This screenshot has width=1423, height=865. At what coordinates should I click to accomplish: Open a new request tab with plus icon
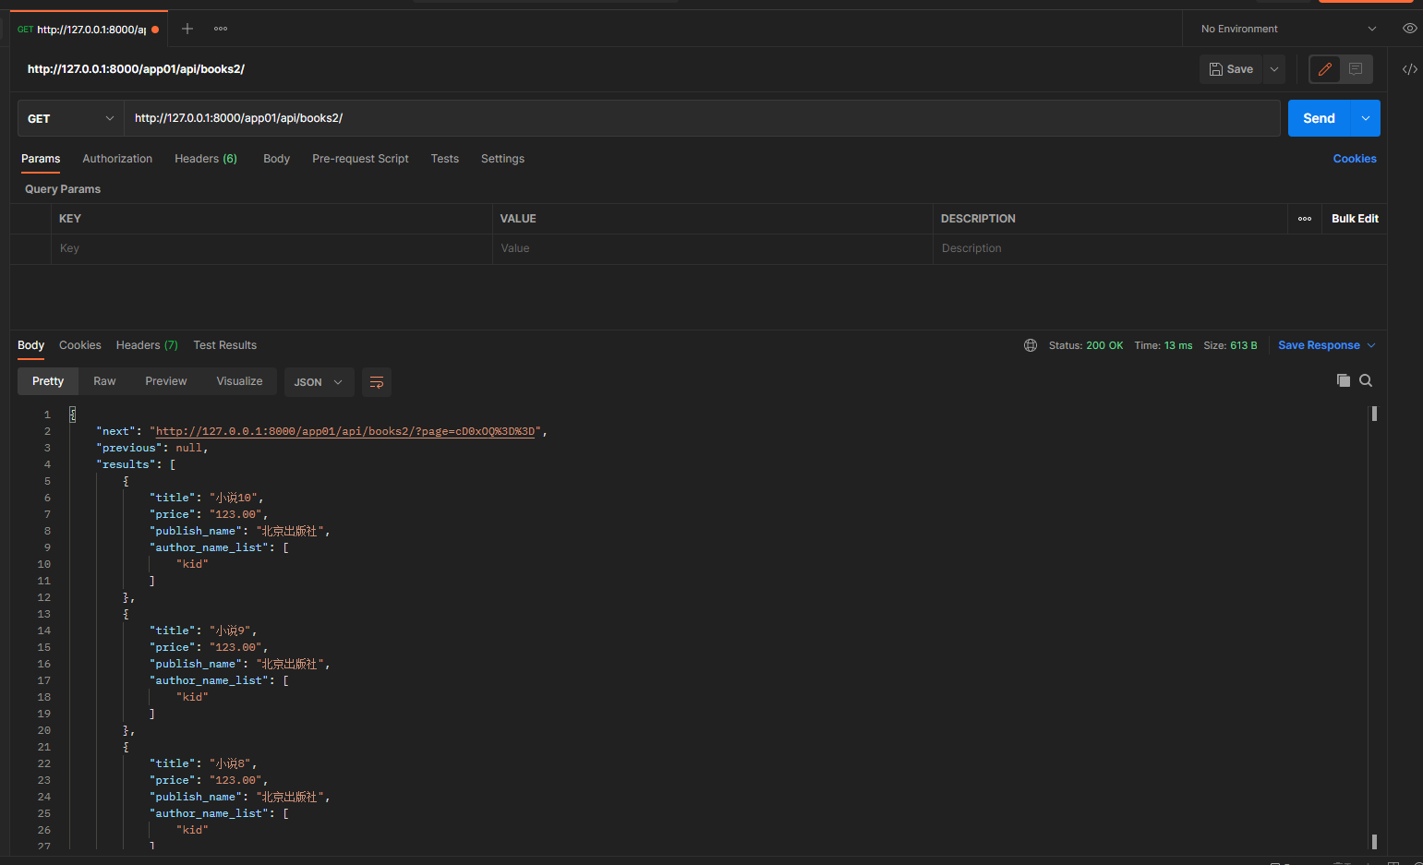[x=187, y=29]
